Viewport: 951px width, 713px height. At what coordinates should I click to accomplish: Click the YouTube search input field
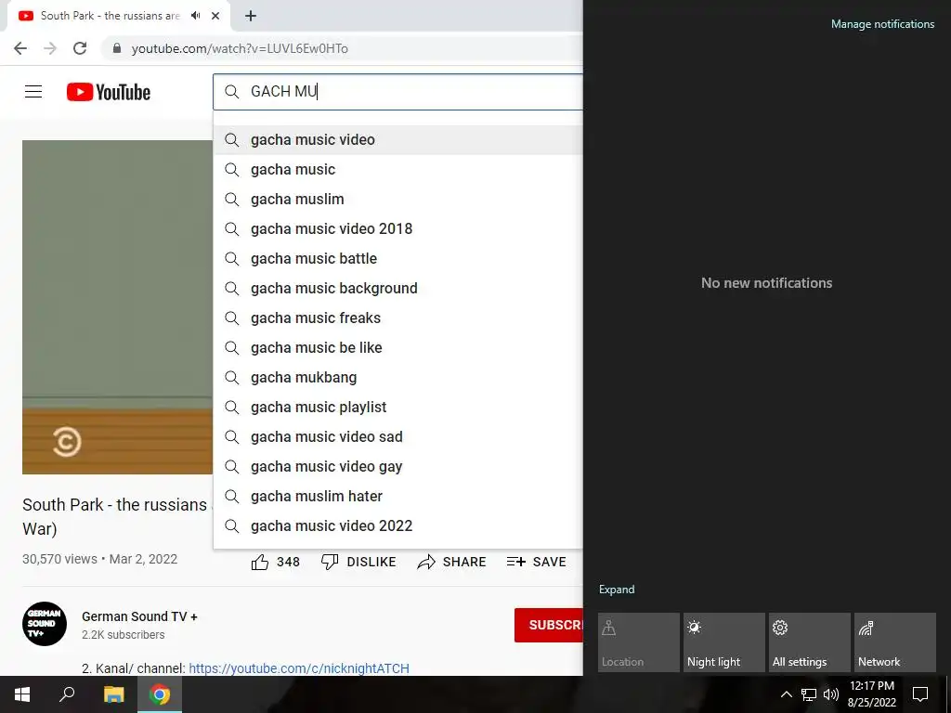pos(397,92)
